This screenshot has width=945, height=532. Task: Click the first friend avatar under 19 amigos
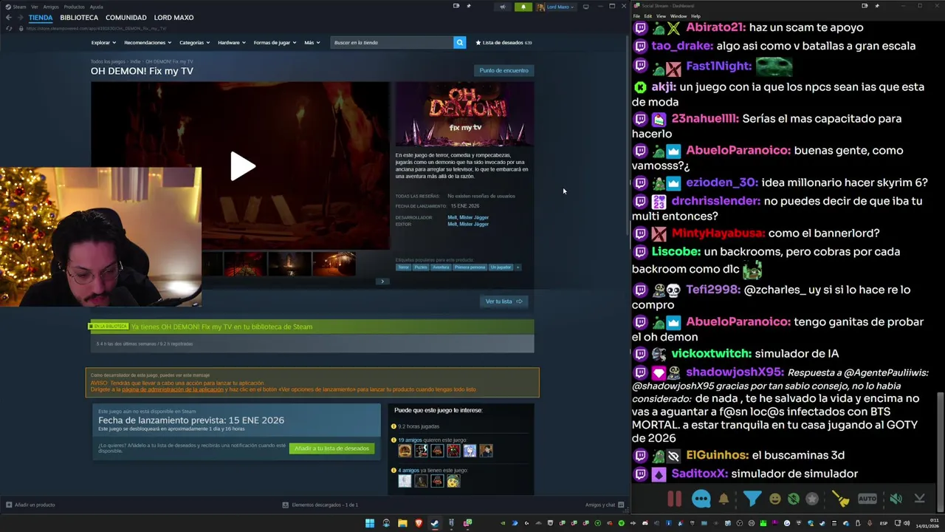tap(405, 450)
